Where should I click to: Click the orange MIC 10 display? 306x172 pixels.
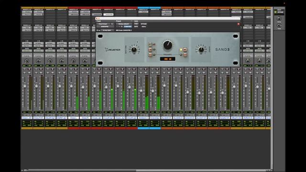click(x=167, y=59)
